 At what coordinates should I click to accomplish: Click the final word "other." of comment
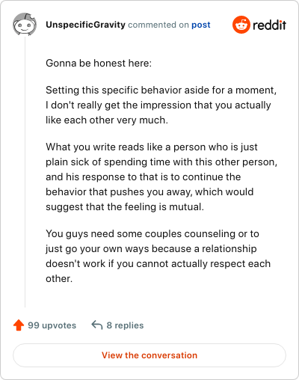tap(59, 278)
